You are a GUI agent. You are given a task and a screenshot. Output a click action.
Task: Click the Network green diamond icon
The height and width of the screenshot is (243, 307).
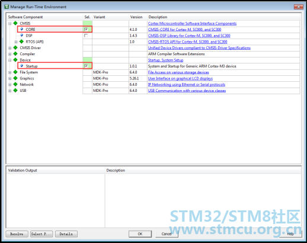click(15, 84)
